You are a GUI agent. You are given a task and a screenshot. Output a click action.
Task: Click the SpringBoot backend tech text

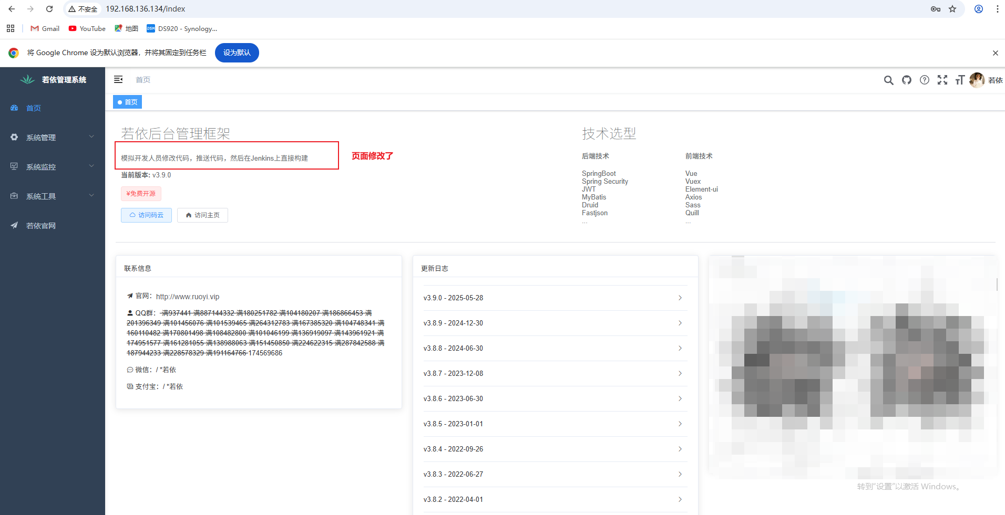[x=599, y=173]
